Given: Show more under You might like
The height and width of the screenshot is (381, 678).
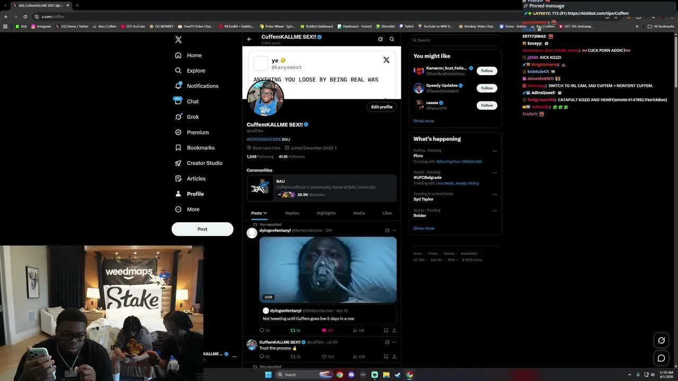Looking at the screenshot, I should (x=424, y=121).
